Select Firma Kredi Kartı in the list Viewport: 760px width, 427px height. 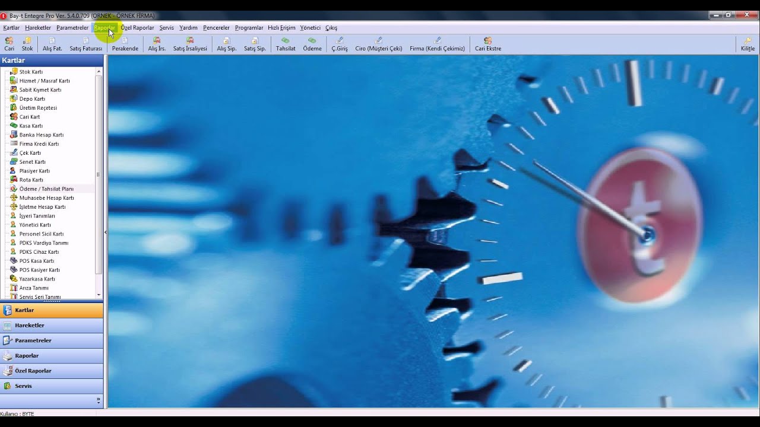pyautogui.click(x=39, y=144)
